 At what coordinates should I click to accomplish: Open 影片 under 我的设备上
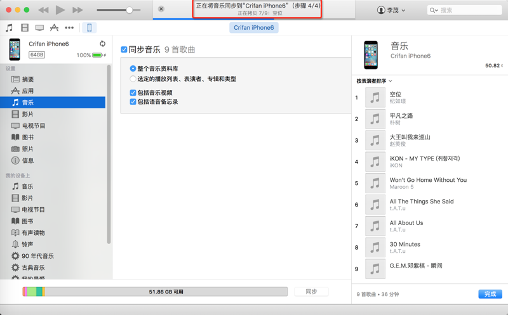pos(53,198)
